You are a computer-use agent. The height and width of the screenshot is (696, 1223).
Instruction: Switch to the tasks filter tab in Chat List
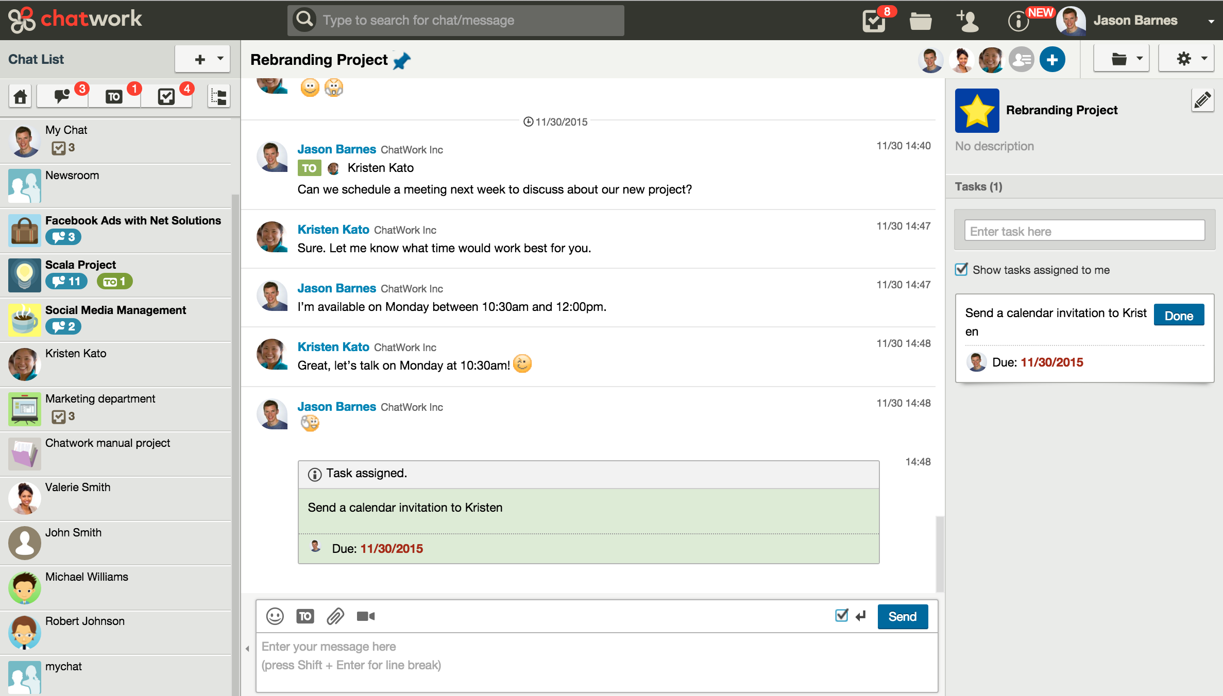[x=166, y=96]
